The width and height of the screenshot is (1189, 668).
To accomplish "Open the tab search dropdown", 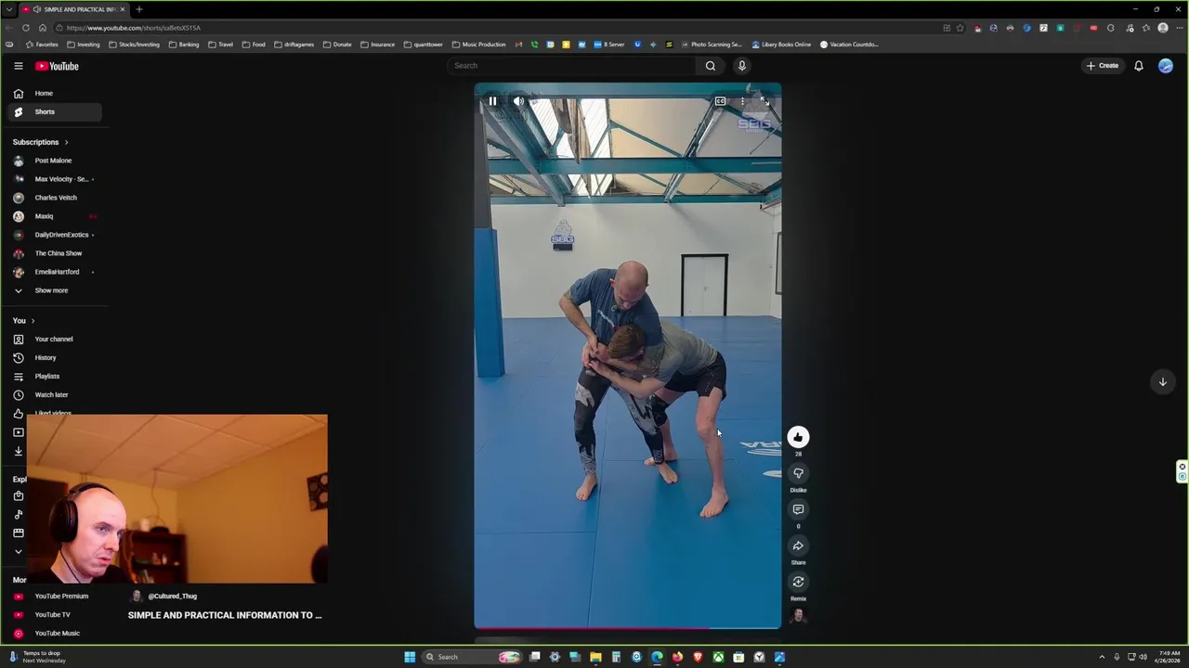I will coord(9,9).
